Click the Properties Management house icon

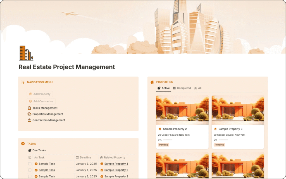pos(29,114)
